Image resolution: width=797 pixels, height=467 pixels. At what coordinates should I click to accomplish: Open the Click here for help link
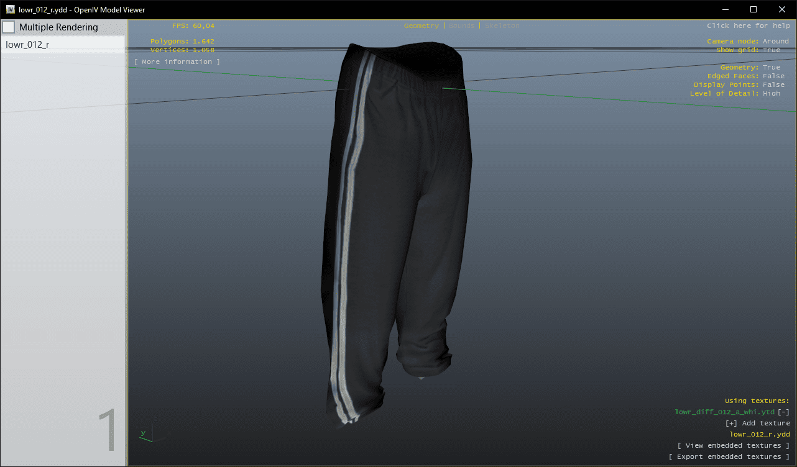click(748, 25)
